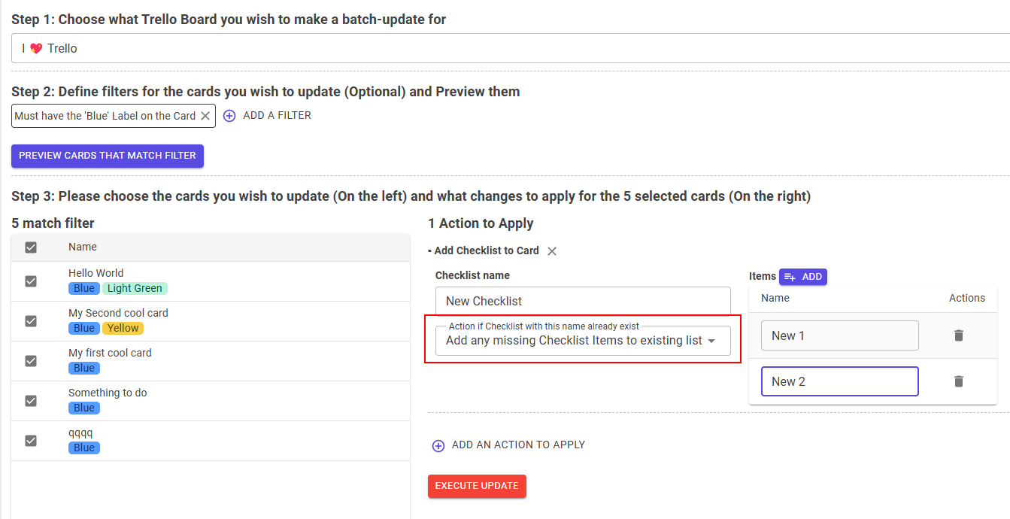
Task: Remove the Blue label filter via its X icon
Action: [206, 116]
